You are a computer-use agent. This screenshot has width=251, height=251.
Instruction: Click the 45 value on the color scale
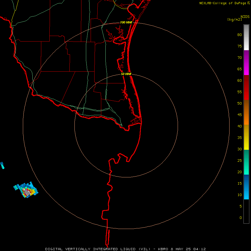click(x=240, y=115)
